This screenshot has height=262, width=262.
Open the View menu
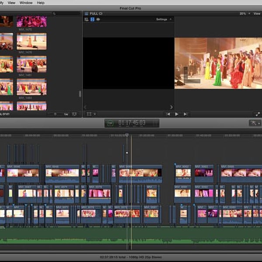coord(11,3)
